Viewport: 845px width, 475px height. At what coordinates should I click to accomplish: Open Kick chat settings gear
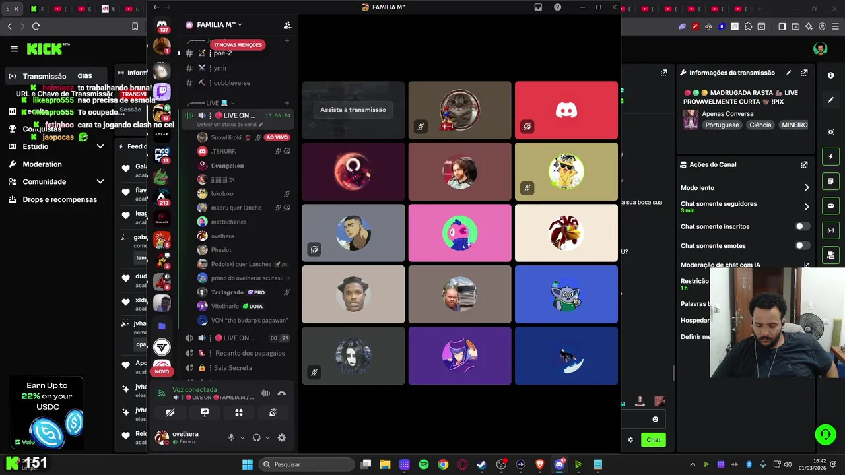tap(630, 440)
